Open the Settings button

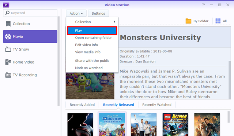[98, 14]
